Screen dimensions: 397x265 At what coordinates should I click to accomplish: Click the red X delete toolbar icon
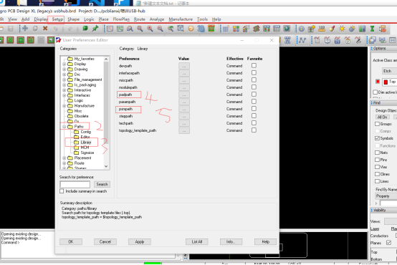coord(45,29)
